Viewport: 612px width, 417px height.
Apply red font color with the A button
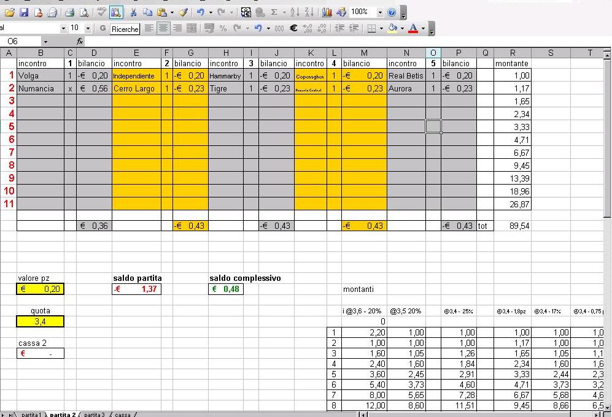pos(413,28)
